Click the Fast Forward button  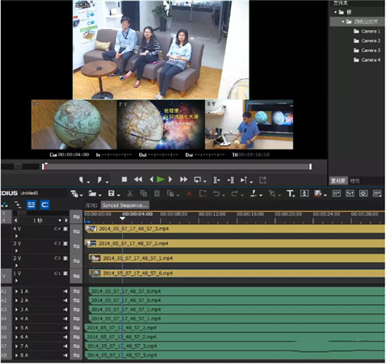(183, 180)
